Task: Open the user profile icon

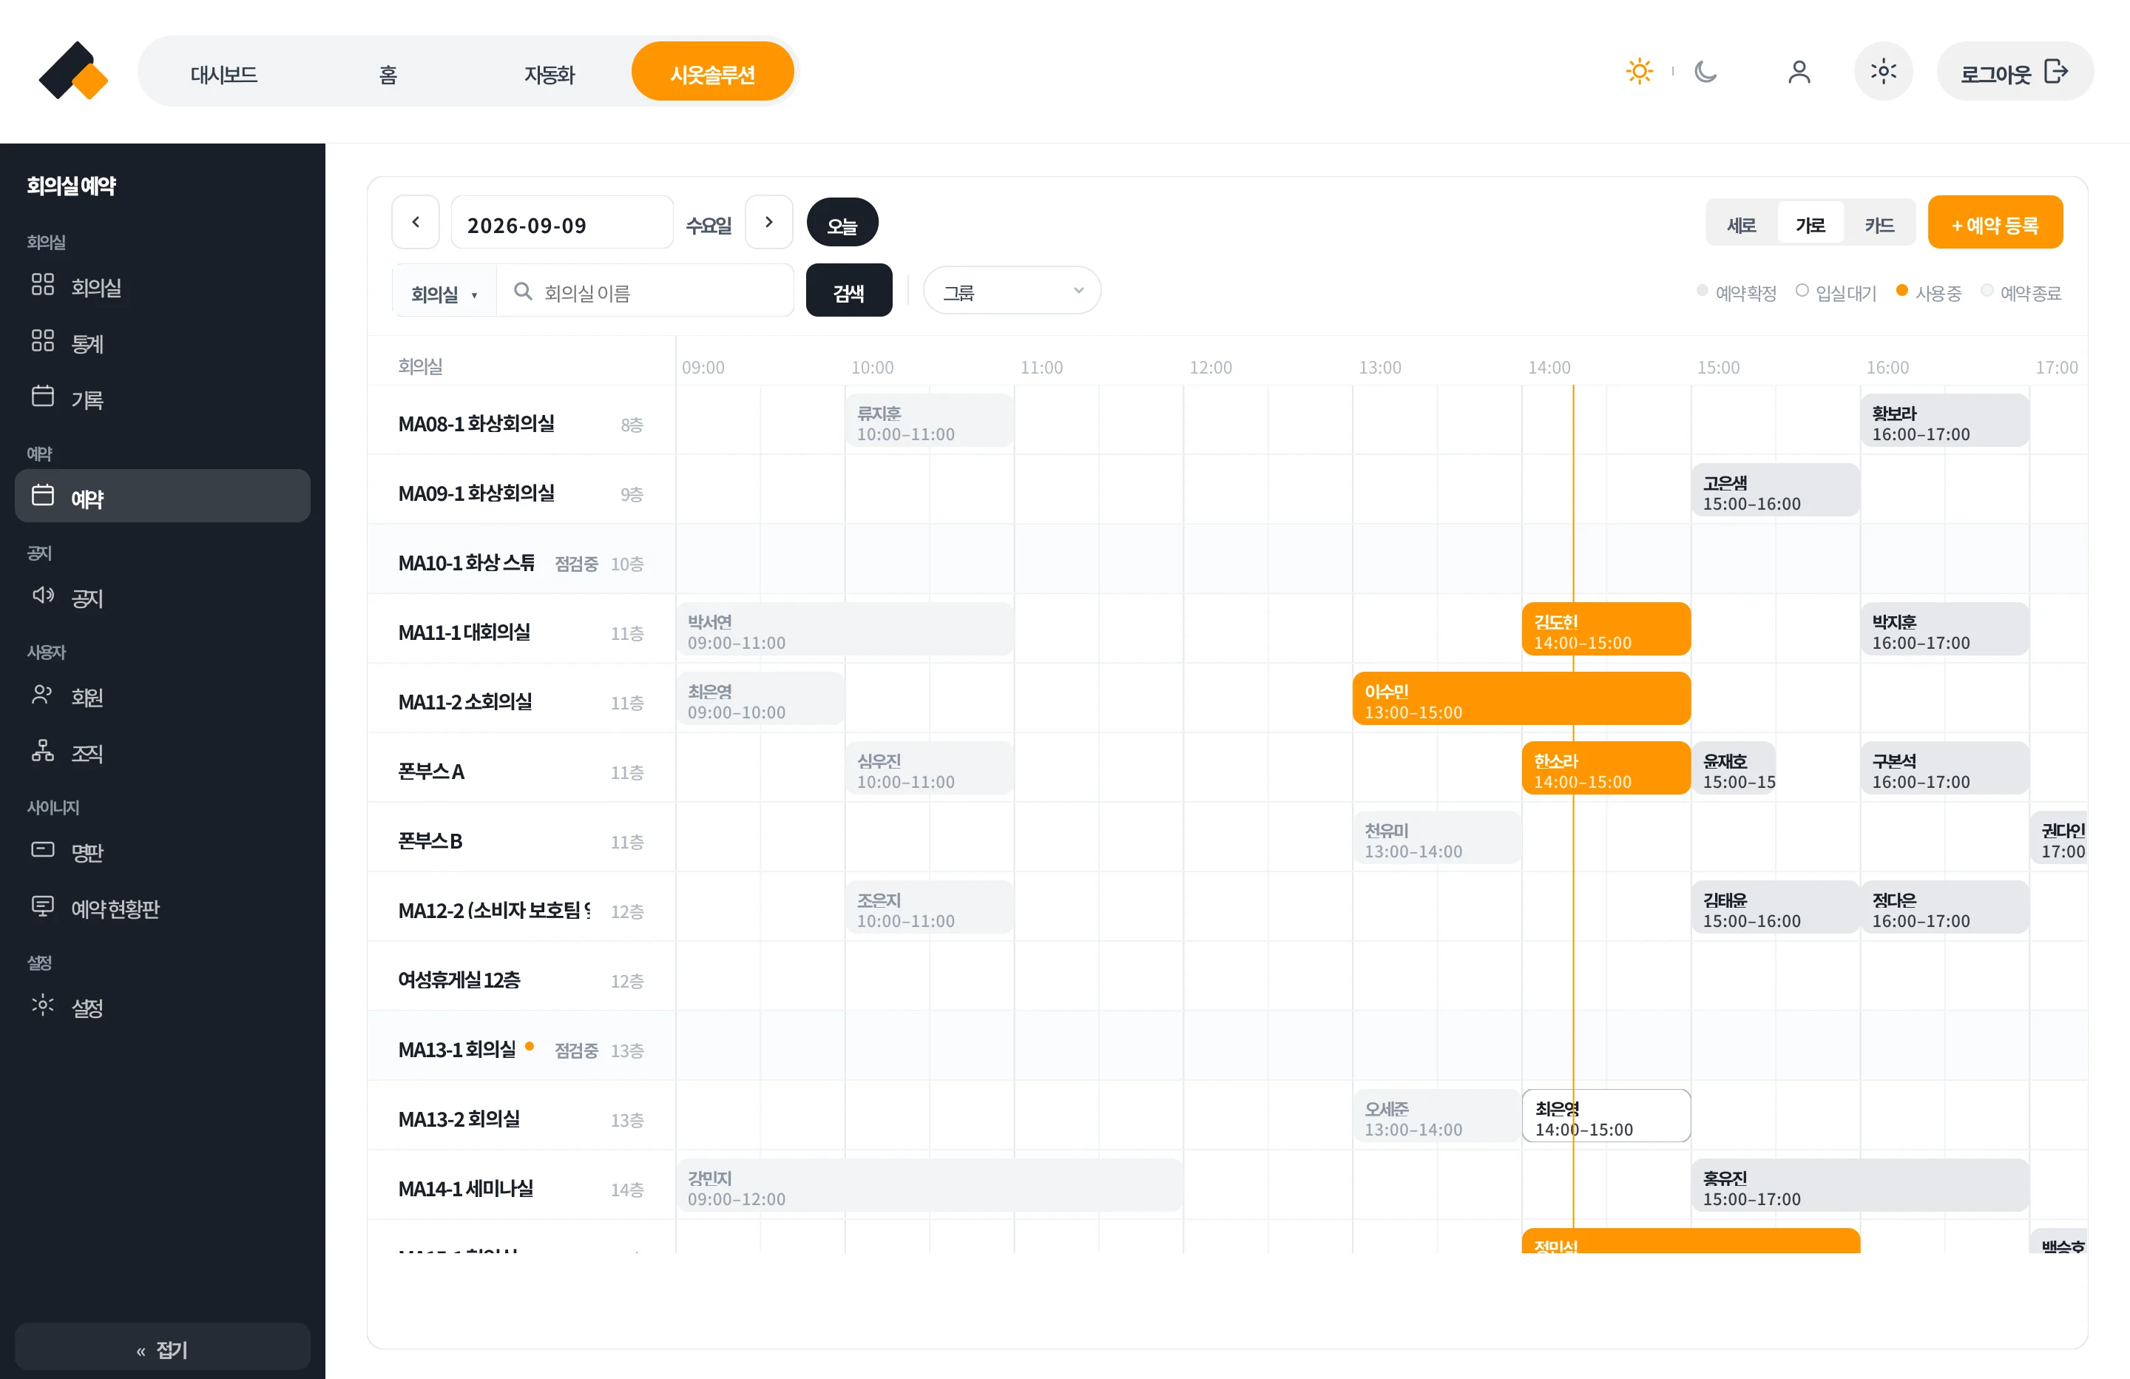Action: tap(1799, 72)
